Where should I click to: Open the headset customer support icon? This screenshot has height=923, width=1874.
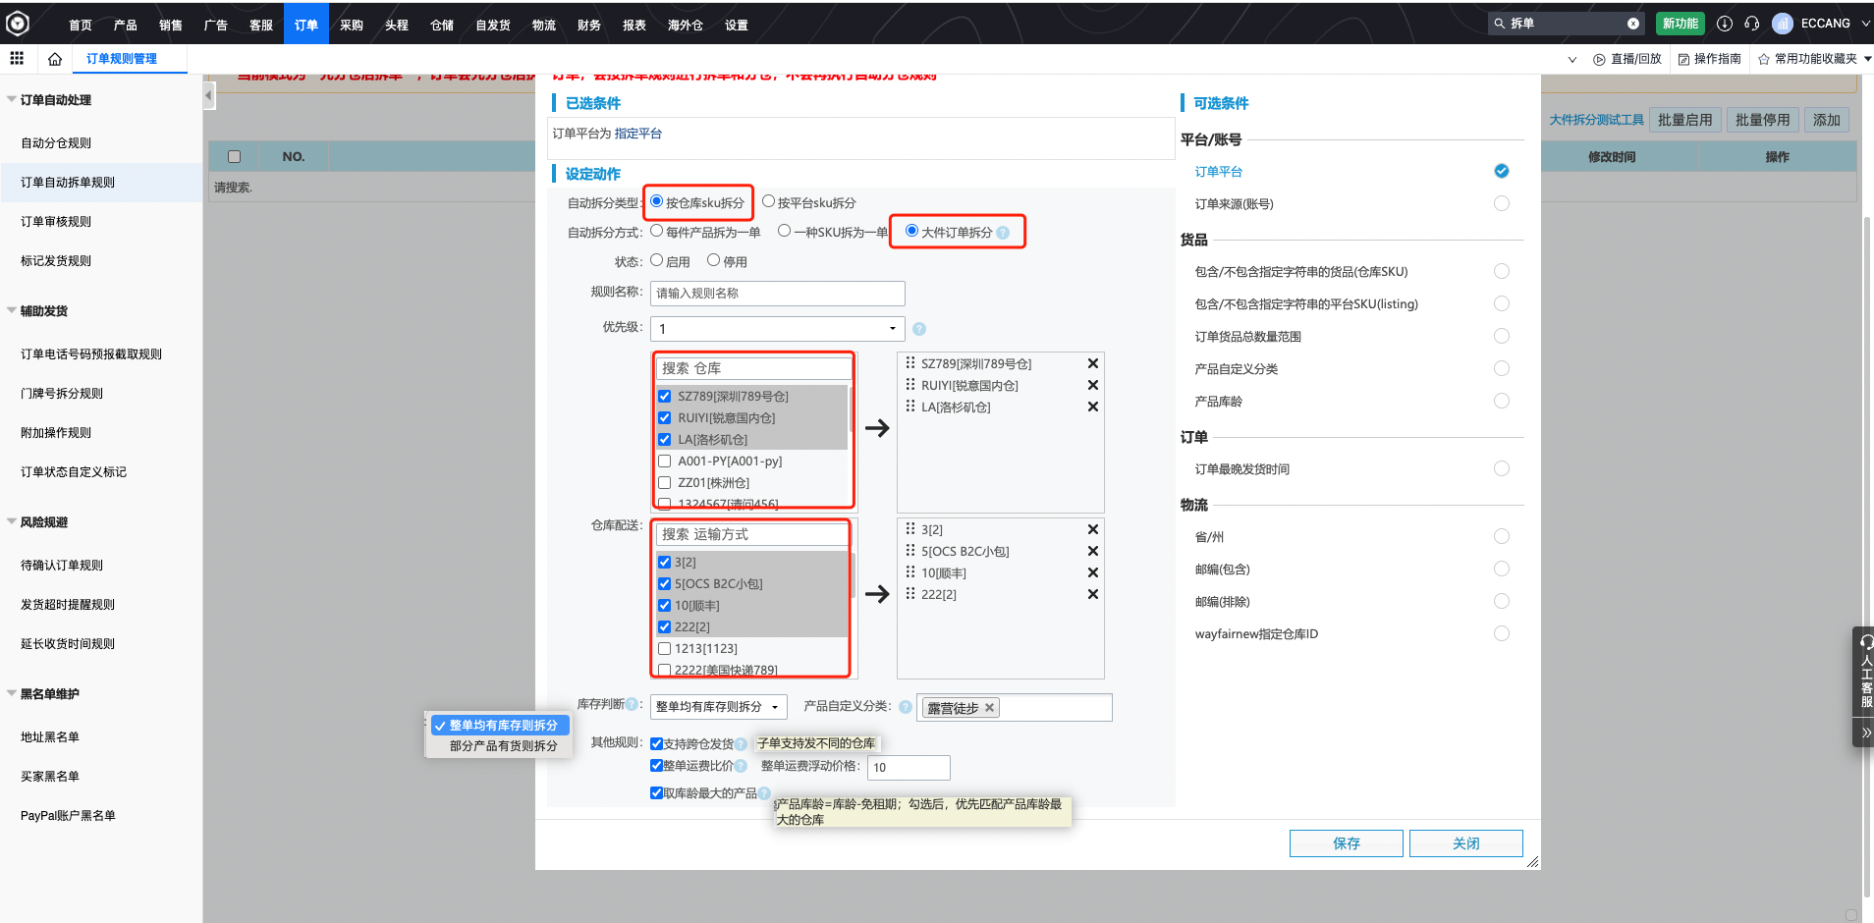(x=1752, y=23)
